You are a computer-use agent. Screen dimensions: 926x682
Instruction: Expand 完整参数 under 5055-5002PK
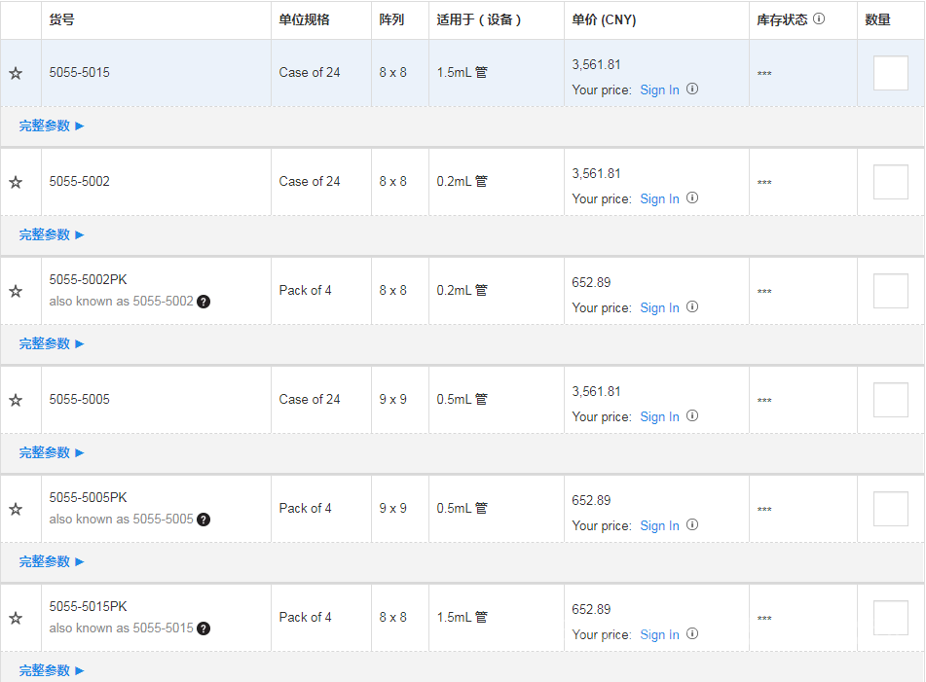click(52, 343)
